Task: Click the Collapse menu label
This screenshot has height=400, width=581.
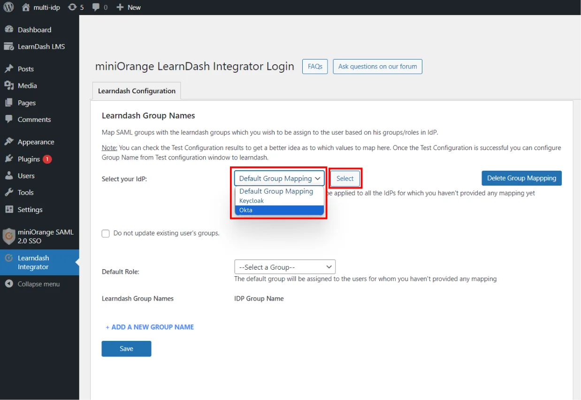Action: pyautogui.click(x=38, y=284)
